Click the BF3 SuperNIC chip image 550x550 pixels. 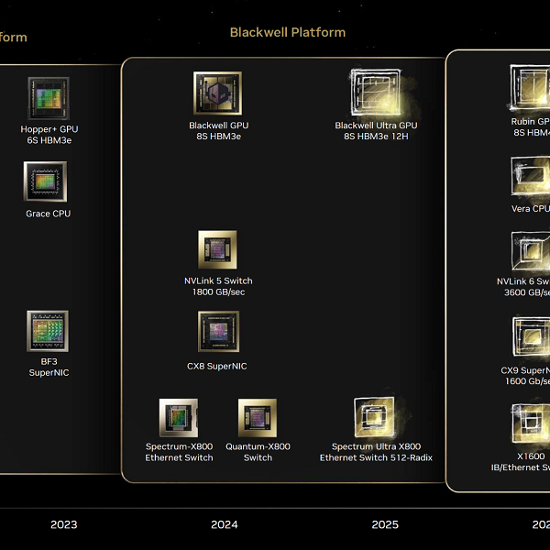(48, 331)
